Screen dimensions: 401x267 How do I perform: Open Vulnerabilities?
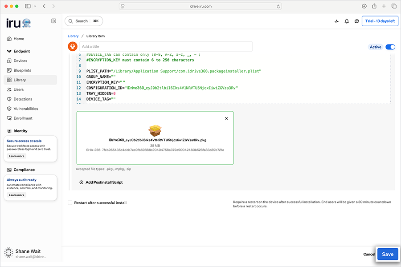pyautogui.click(x=25, y=109)
